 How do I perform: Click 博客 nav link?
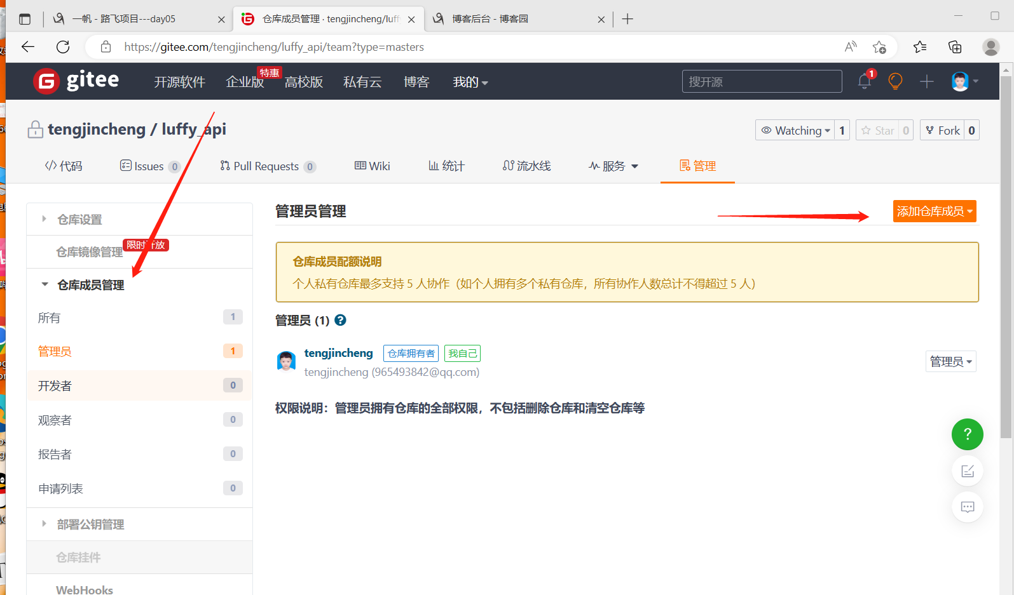pos(416,82)
